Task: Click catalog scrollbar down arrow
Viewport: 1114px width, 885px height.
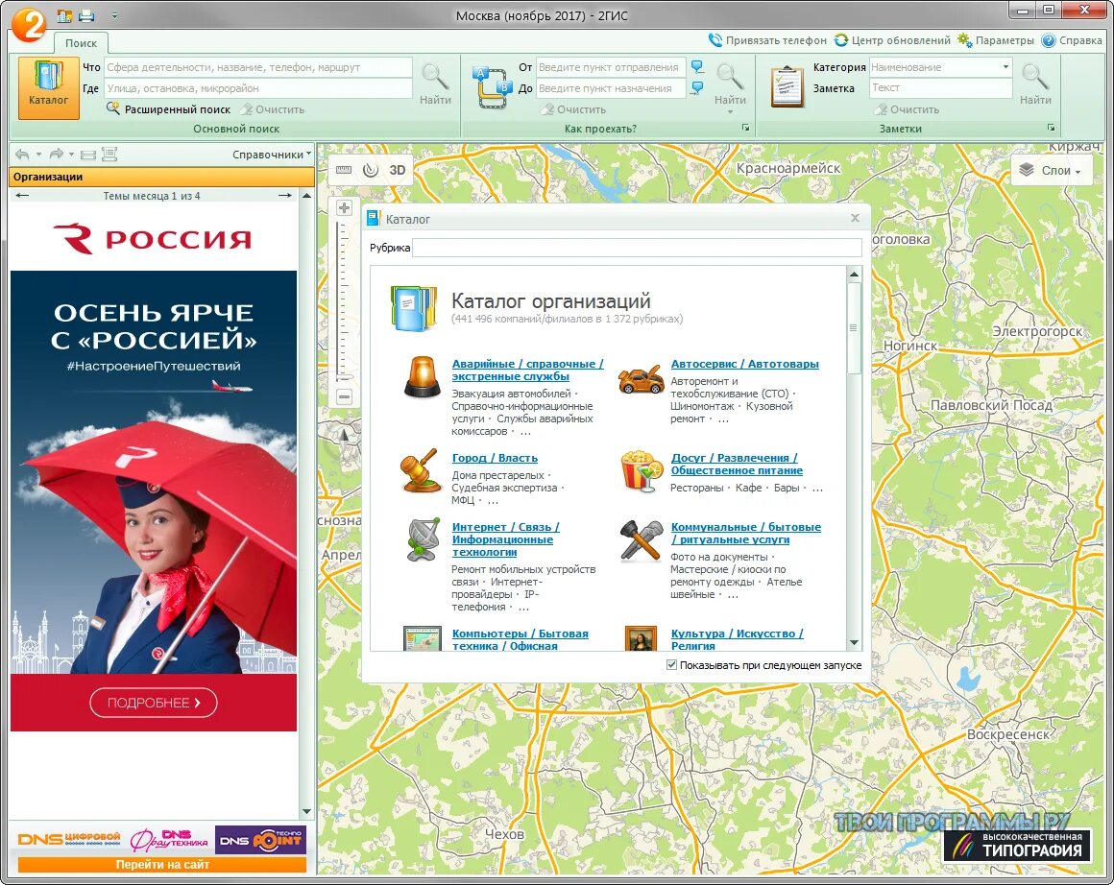Action: pyautogui.click(x=854, y=642)
